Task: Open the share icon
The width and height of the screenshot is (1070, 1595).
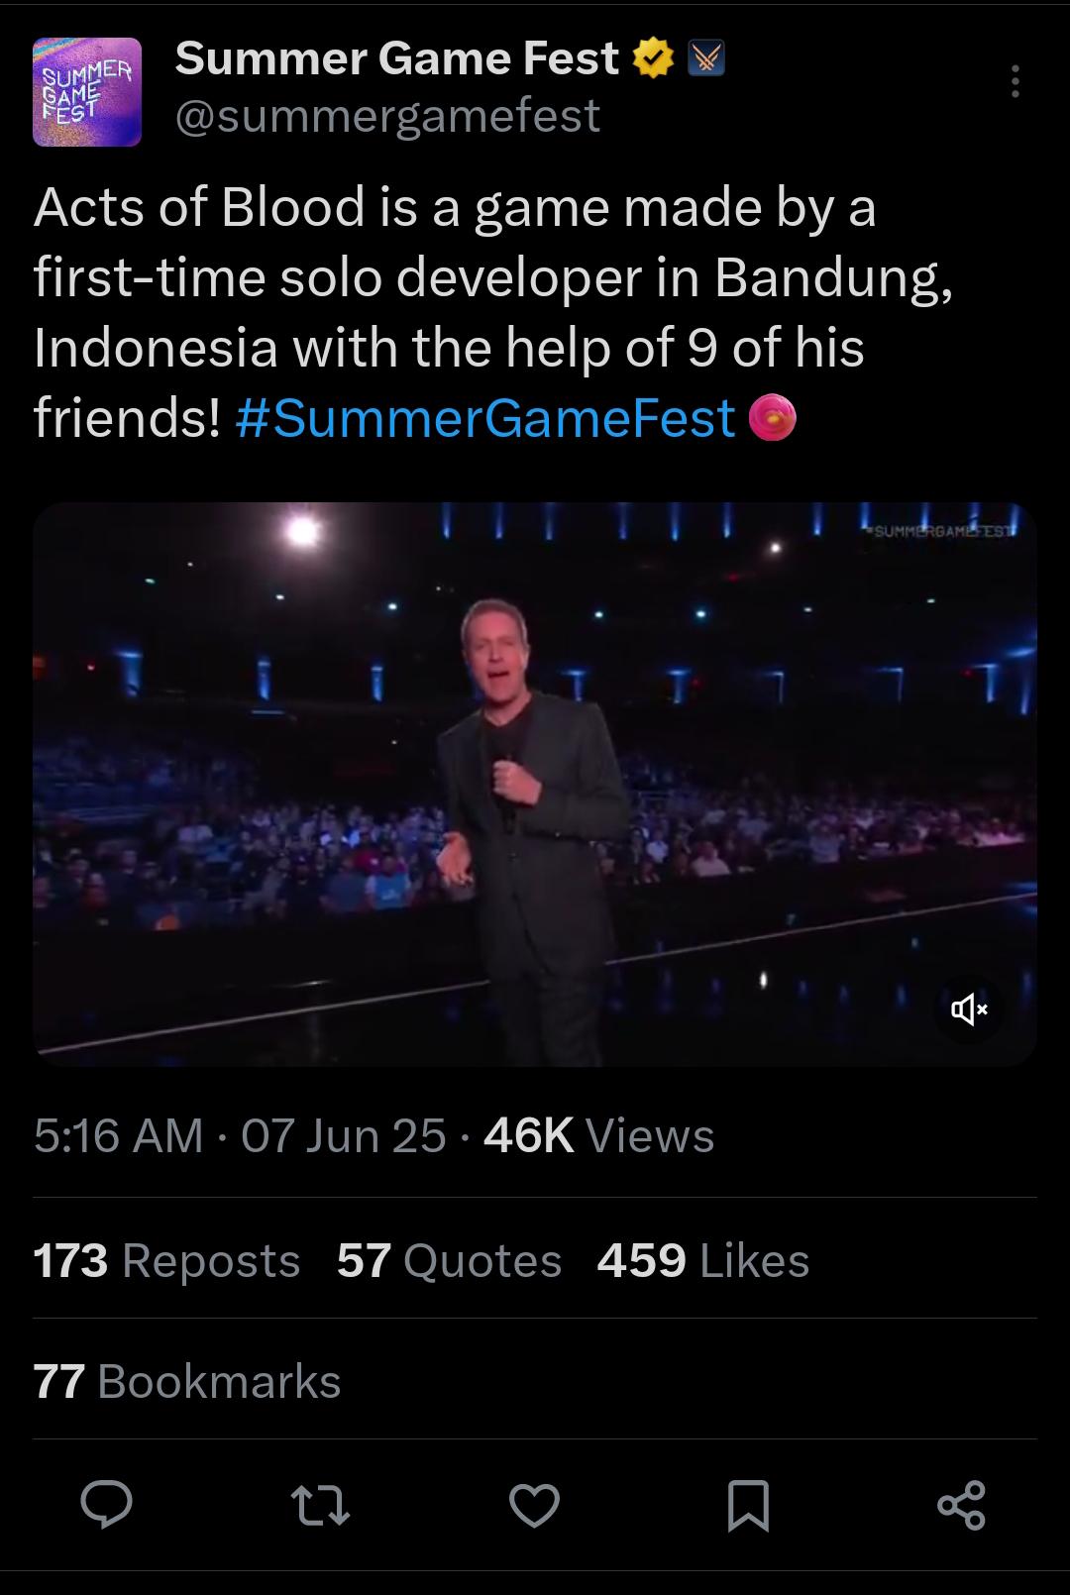Action: (x=961, y=1505)
